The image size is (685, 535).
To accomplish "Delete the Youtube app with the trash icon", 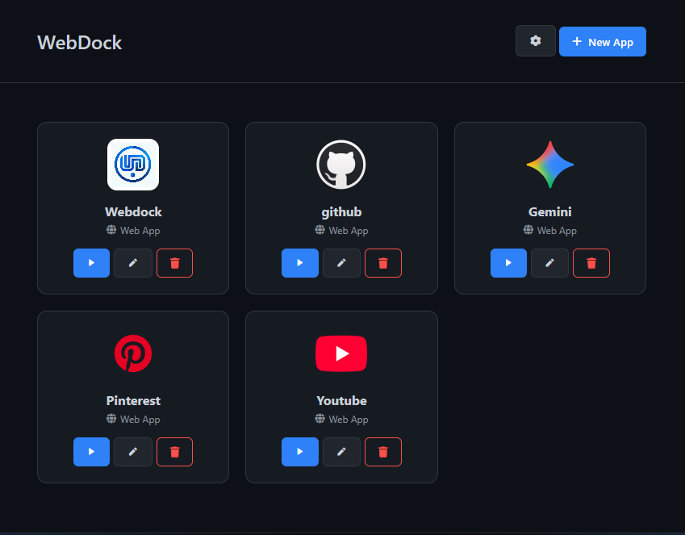I will [383, 452].
